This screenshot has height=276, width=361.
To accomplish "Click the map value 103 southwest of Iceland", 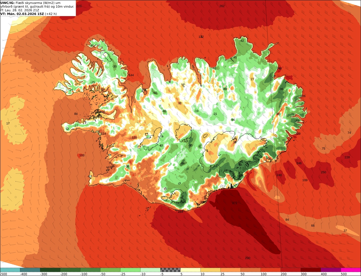I will coord(82,155).
